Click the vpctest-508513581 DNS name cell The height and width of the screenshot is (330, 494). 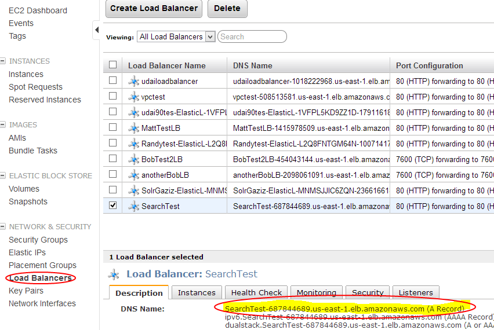[x=308, y=97]
